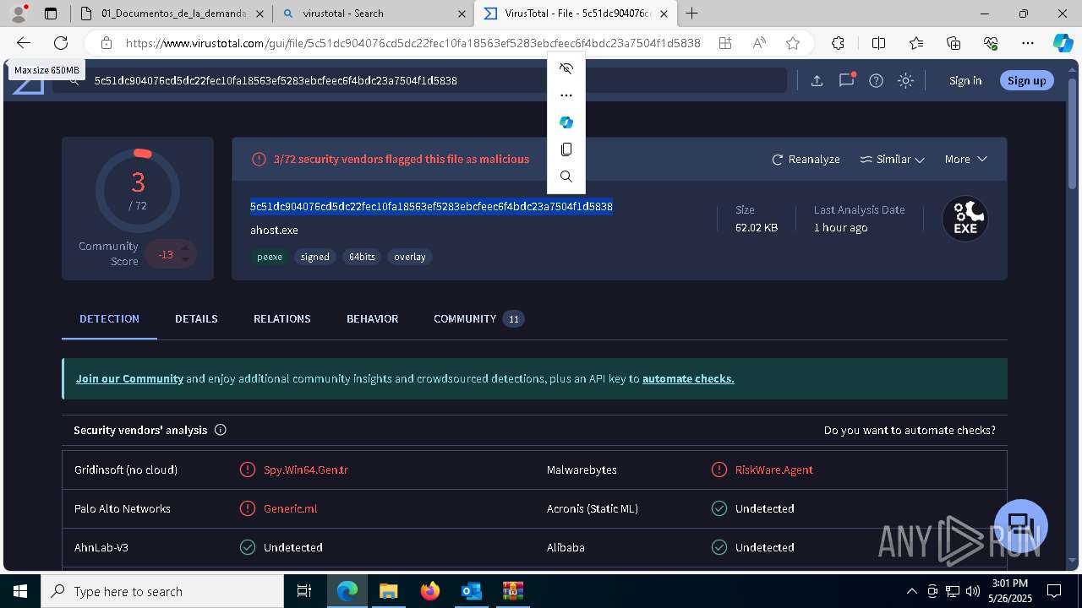
Task: Switch to the virustotal - Search tab
Action: [x=373, y=13]
